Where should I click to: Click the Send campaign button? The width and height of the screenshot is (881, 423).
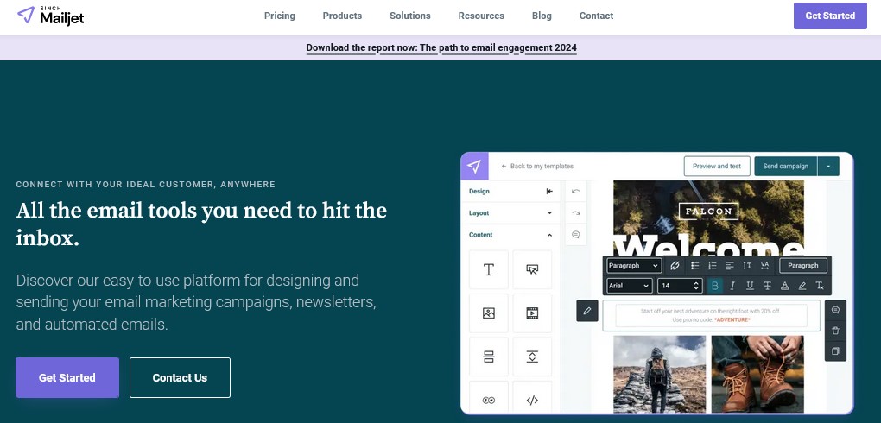point(785,167)
